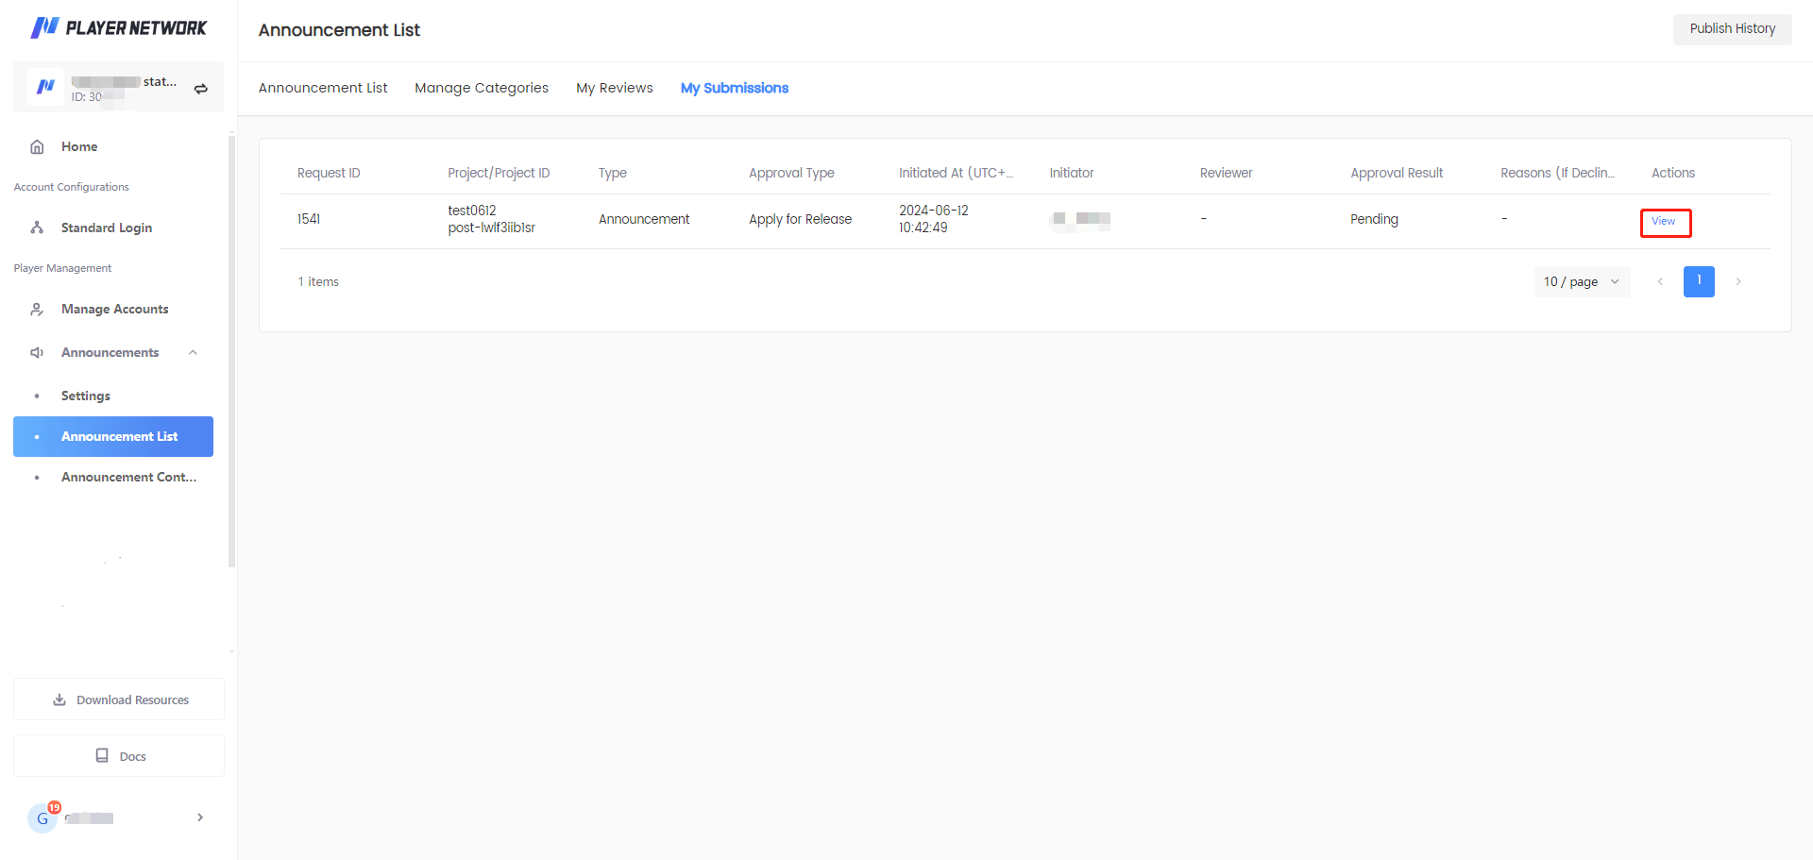Go to next page arrow
Screen dimensions: 1813x860
point(1738,282)
